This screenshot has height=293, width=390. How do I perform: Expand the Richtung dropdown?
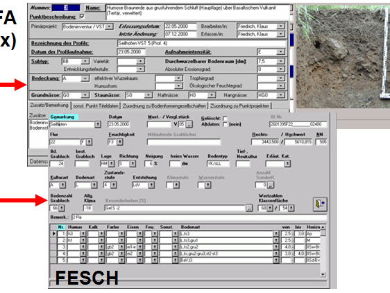133,164
